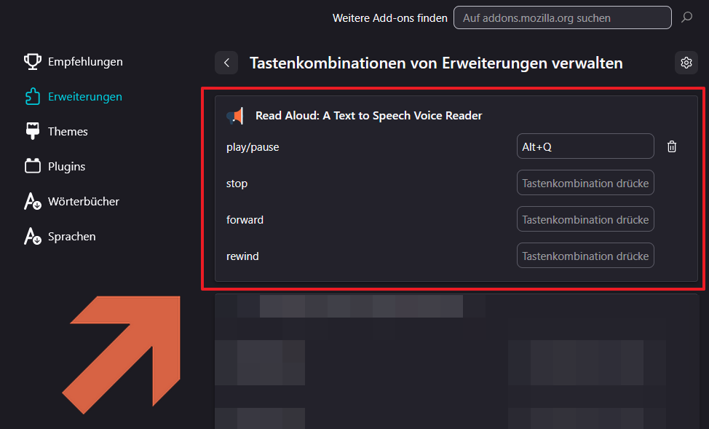Click the Read Aloud extension title
Screen dimensions: 709x429
tap(369, 116)
